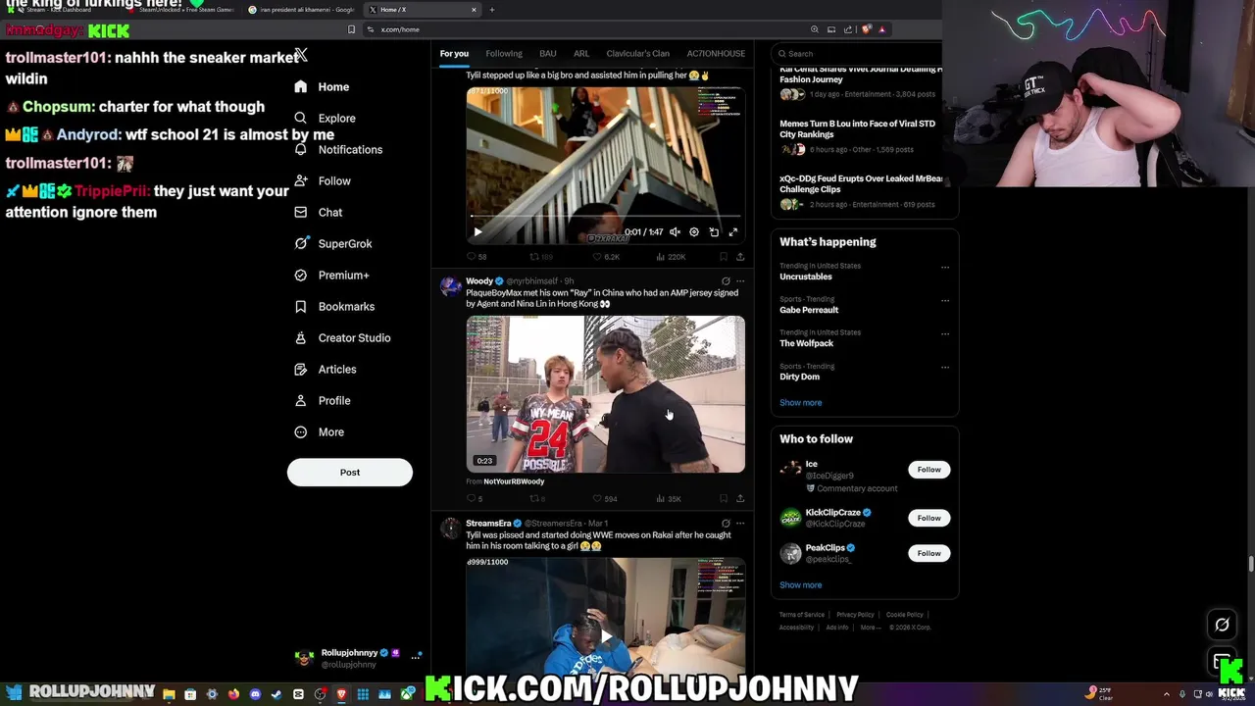Open the Follow sidebar item
The image size is (1255, 706).
(323, 180)
